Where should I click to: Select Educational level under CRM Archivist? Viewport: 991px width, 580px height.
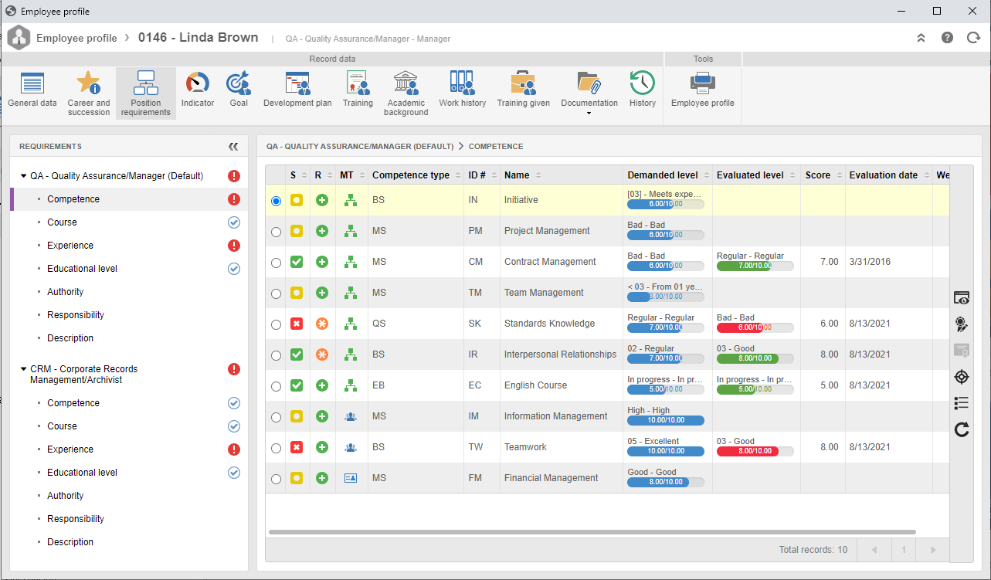(x=82, y=473)
